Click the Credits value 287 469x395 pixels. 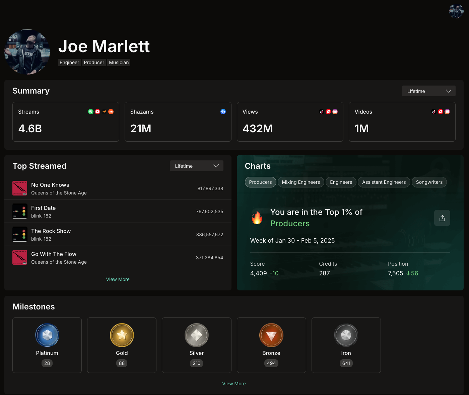325,273
